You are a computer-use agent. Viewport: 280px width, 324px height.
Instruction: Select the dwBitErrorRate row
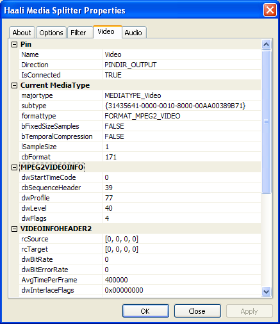tap(140, 270)
